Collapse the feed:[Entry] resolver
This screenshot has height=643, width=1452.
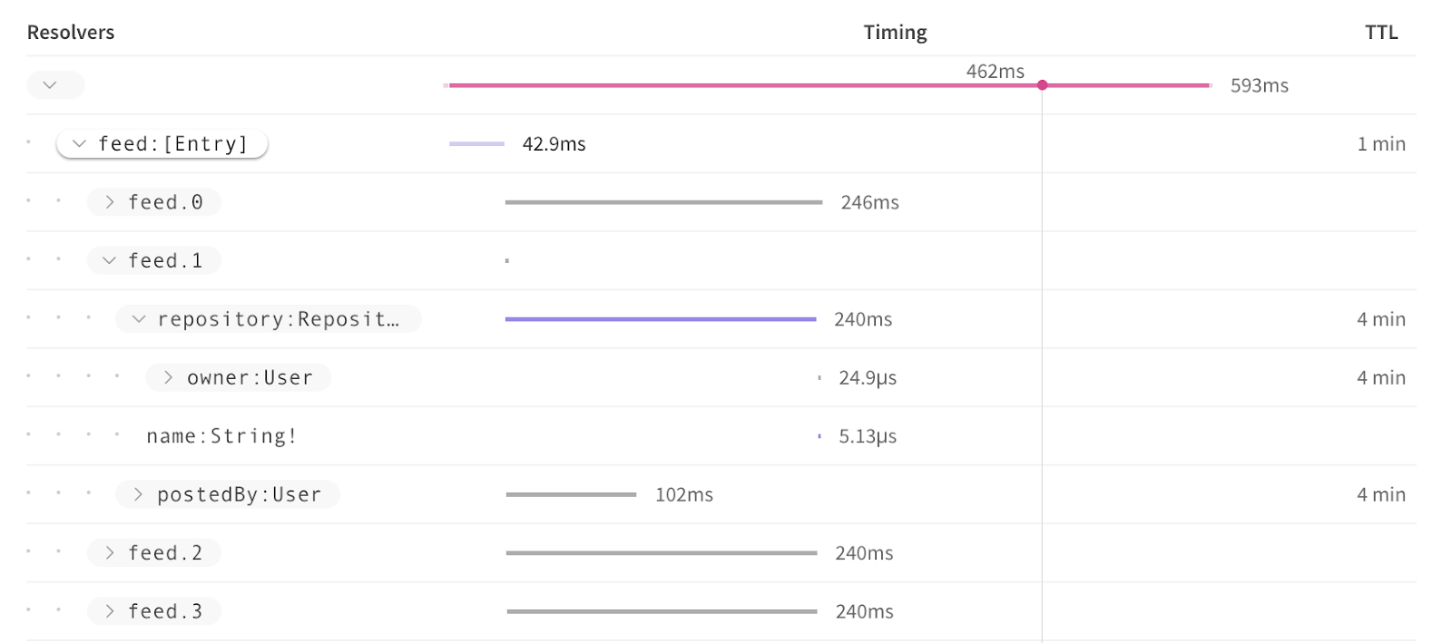tap(162, 143)
